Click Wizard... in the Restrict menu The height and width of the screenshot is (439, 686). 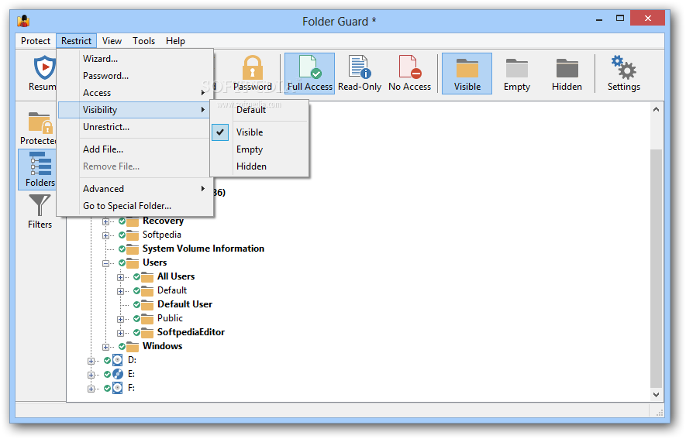point(101,59)
